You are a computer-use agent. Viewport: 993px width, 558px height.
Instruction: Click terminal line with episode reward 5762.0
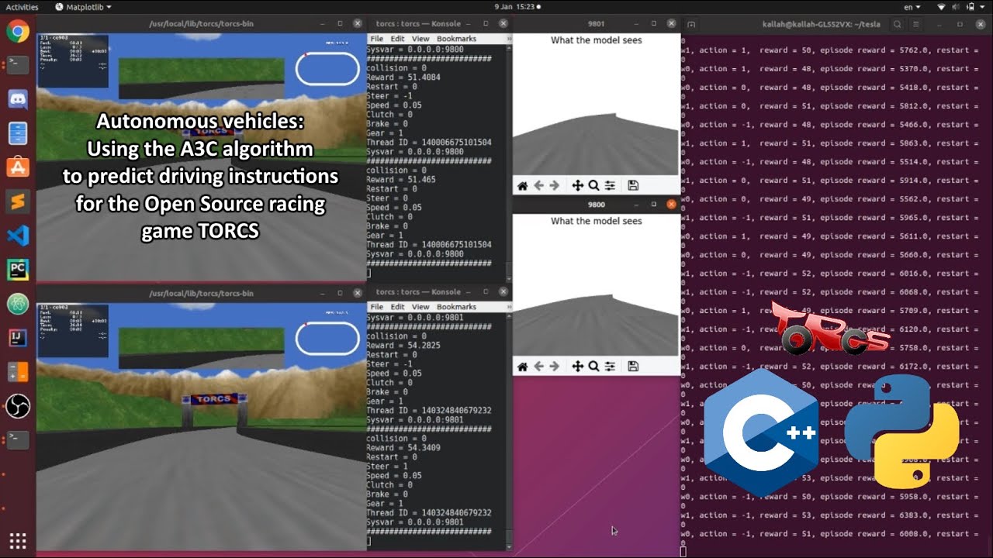[829, 50]
